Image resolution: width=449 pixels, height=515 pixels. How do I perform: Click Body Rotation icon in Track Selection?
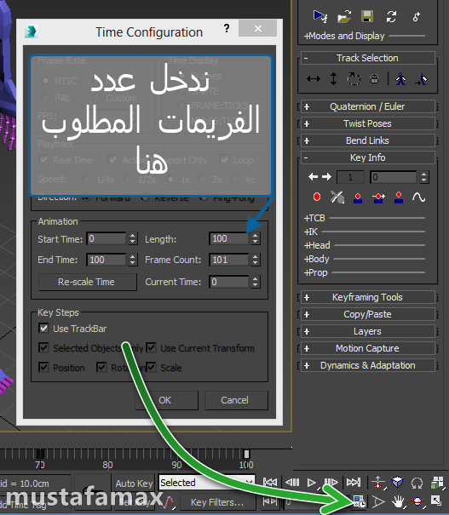pyautogui.click(x=354, y=79)
